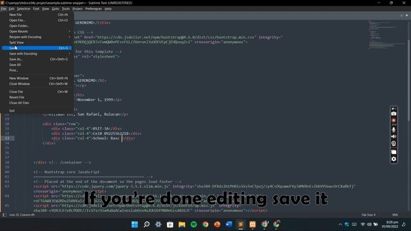Expand Save with Encoding submenu
The height and width of the screenshot is (231, 411).
tap(37, 54)
